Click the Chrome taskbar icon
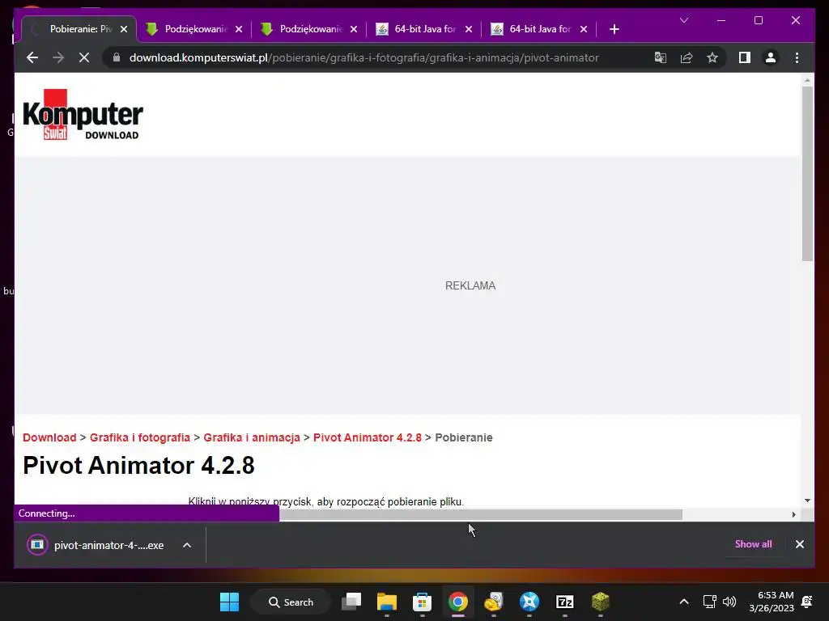The height and width of the screenshot is (621, 829). [458, 602]
